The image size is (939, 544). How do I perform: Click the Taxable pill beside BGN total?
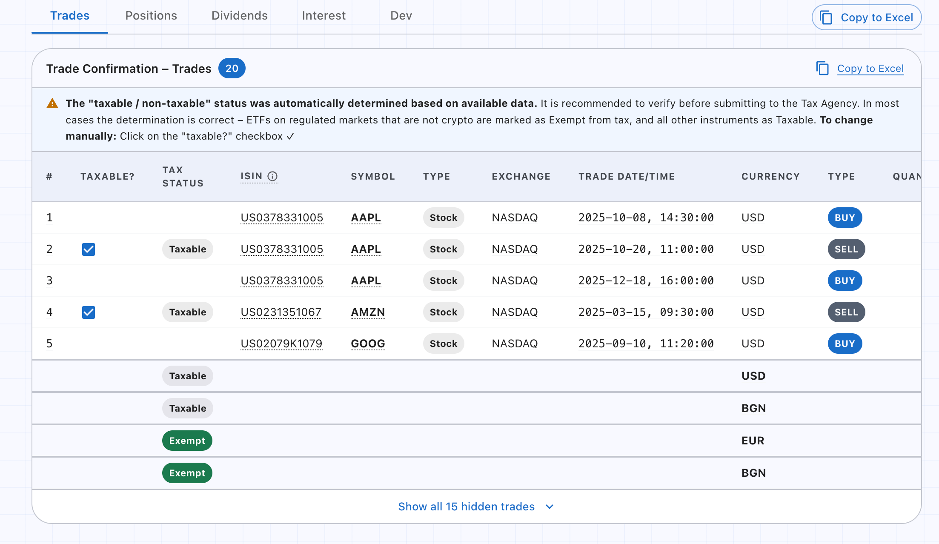point(188,408)
